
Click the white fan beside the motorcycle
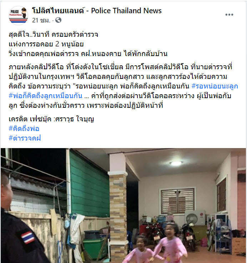click(x=195, y=217)
